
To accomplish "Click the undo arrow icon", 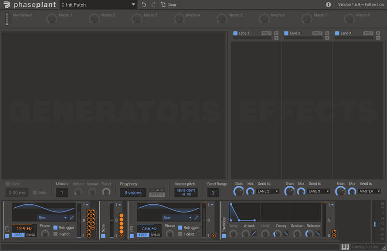I will [x=144, y=5].
